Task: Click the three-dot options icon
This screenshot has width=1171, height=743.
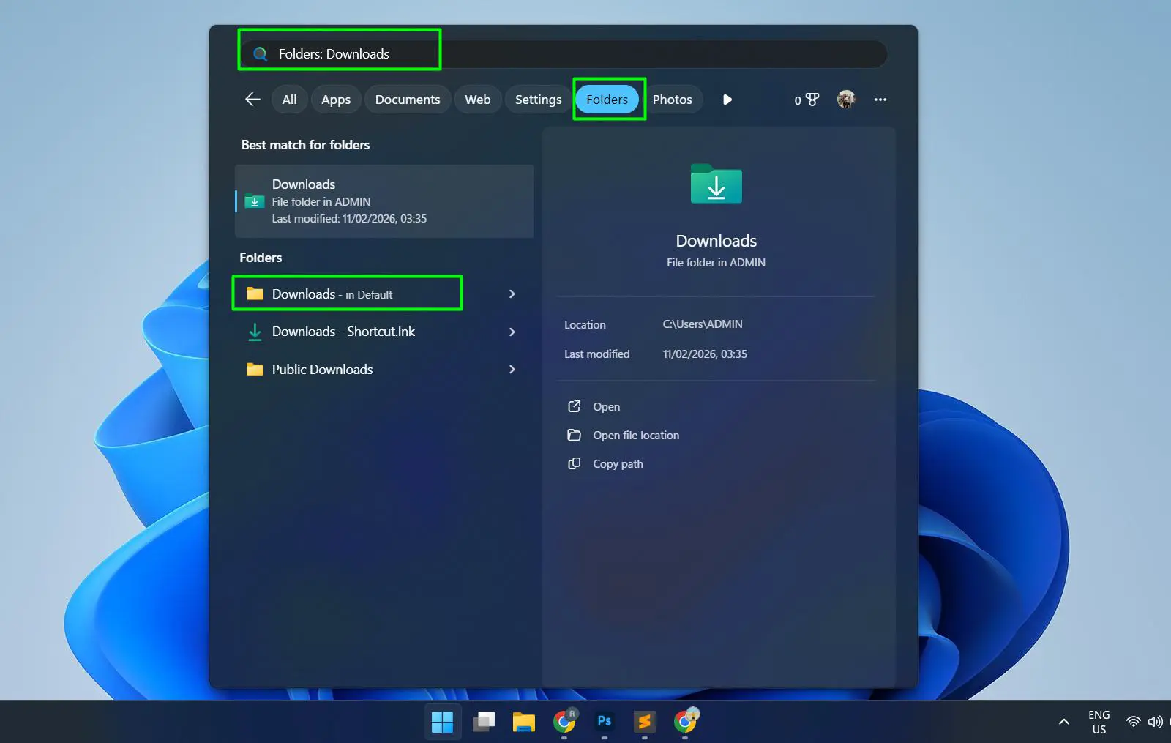Action: (880, 100)
